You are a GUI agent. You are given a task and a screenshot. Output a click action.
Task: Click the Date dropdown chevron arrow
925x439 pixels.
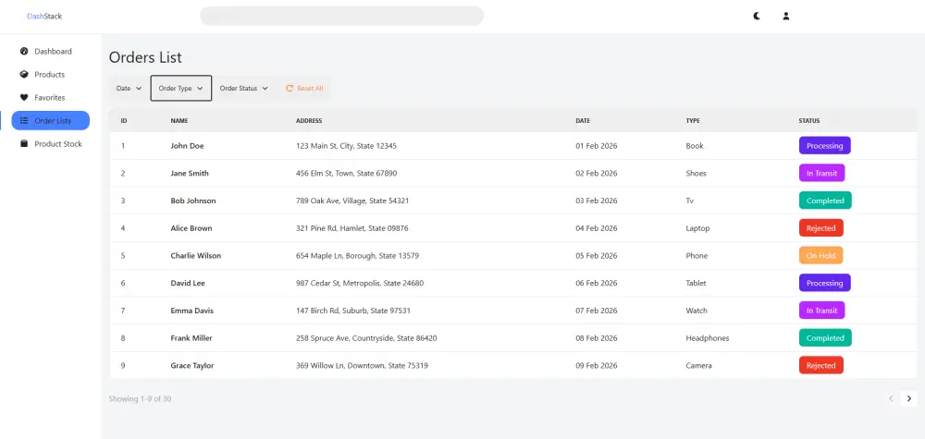pyautogui.click(x=139, y=89)
